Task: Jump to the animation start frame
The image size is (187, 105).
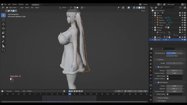Action: [70, 91]
